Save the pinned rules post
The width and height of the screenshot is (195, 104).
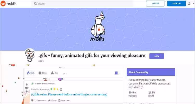[62, 100]
